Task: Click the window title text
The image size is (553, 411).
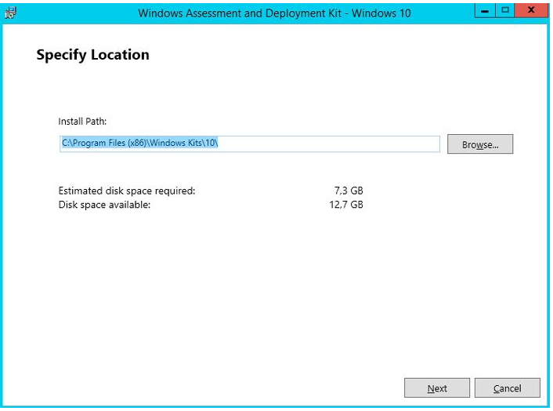Action: tap(274, 13)
